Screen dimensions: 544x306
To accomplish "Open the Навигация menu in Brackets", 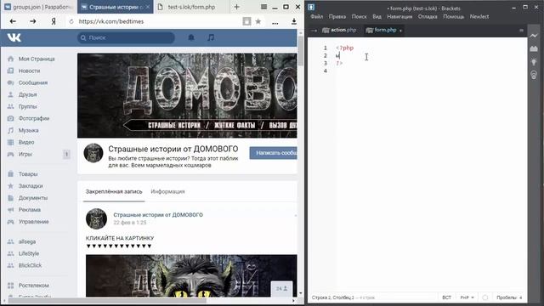I will (399, 17).
